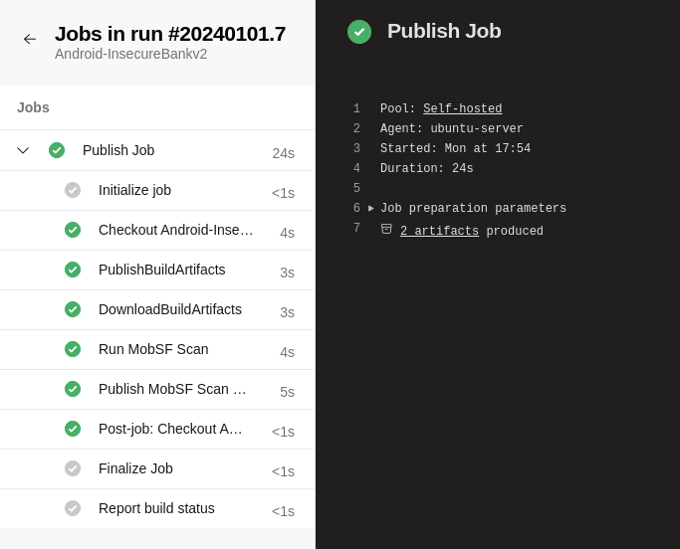The image size is (680, 549).
Task: Open the Report build status step
Action: (x=157, y=508)
